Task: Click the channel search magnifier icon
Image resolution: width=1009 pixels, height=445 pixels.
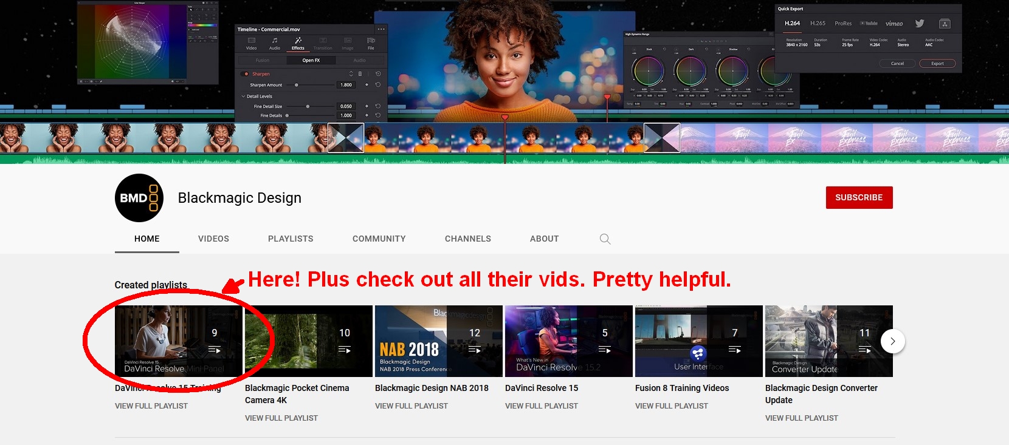Action: click(x=605, y=239)
